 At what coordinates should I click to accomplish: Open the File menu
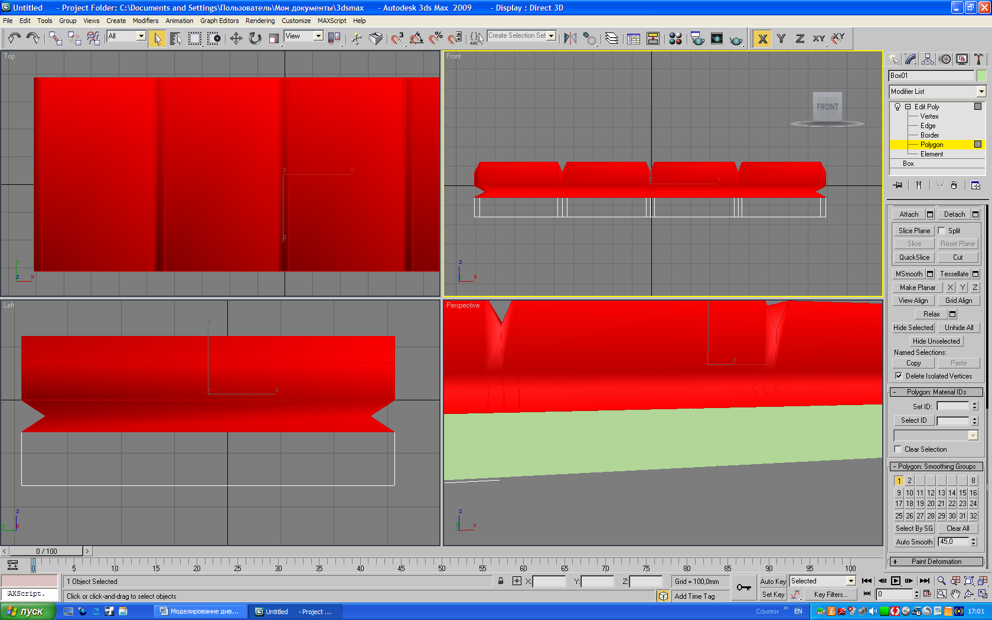8,21
